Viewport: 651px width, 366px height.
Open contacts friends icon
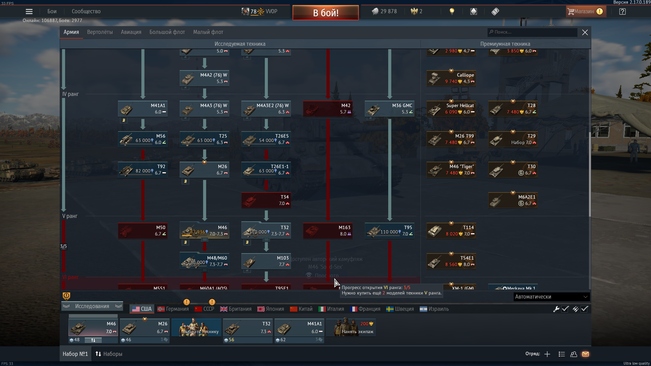[x=574, y=354]
